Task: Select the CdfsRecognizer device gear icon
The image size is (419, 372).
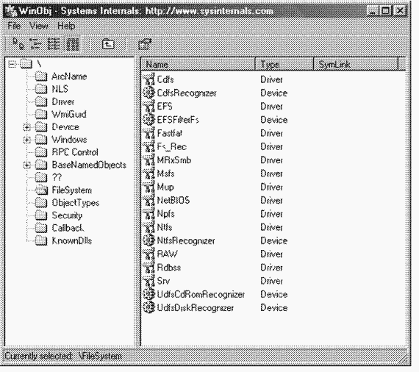Action: click(148, 93)
